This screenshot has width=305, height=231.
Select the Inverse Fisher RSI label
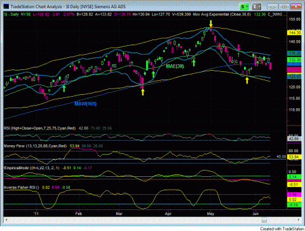point(22,188)
